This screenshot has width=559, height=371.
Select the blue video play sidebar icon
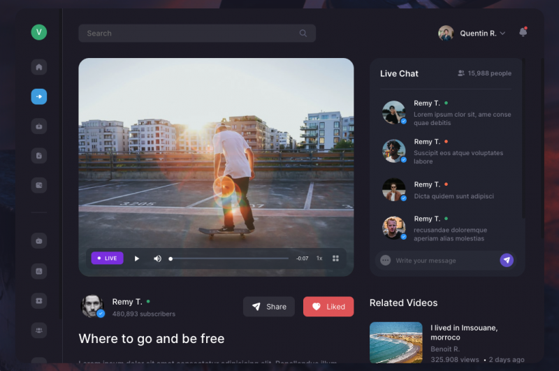[39, 96]
